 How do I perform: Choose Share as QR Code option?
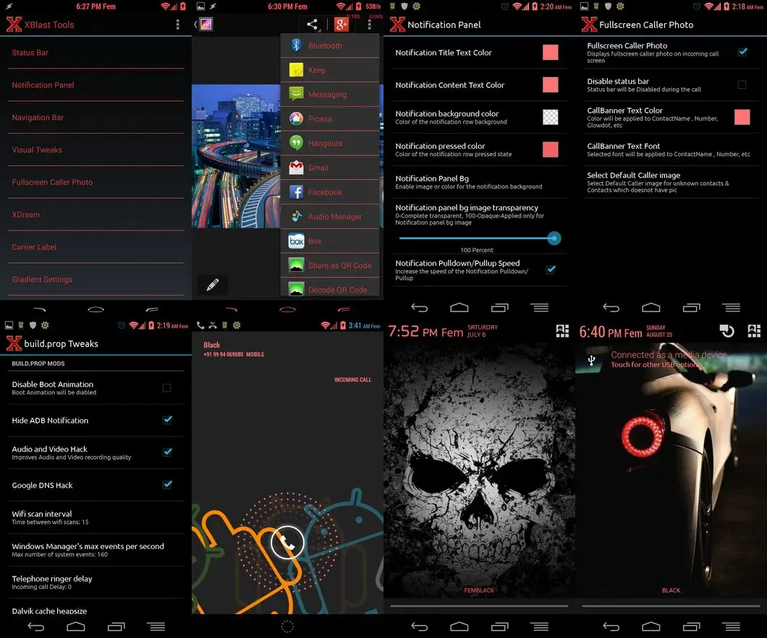tap(330, 265)
